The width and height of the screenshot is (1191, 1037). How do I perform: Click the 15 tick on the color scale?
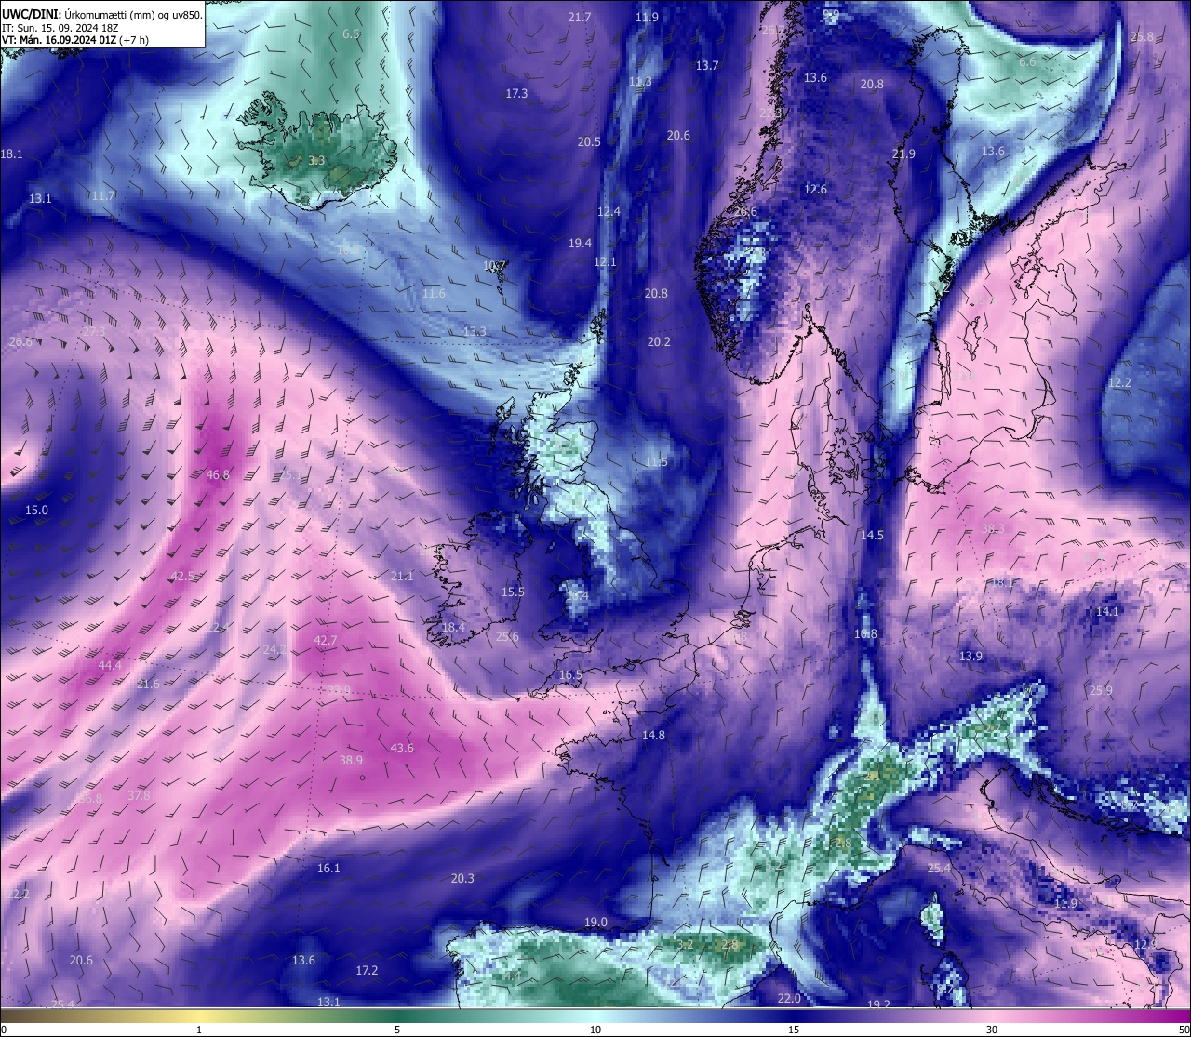click(794, 1030)
